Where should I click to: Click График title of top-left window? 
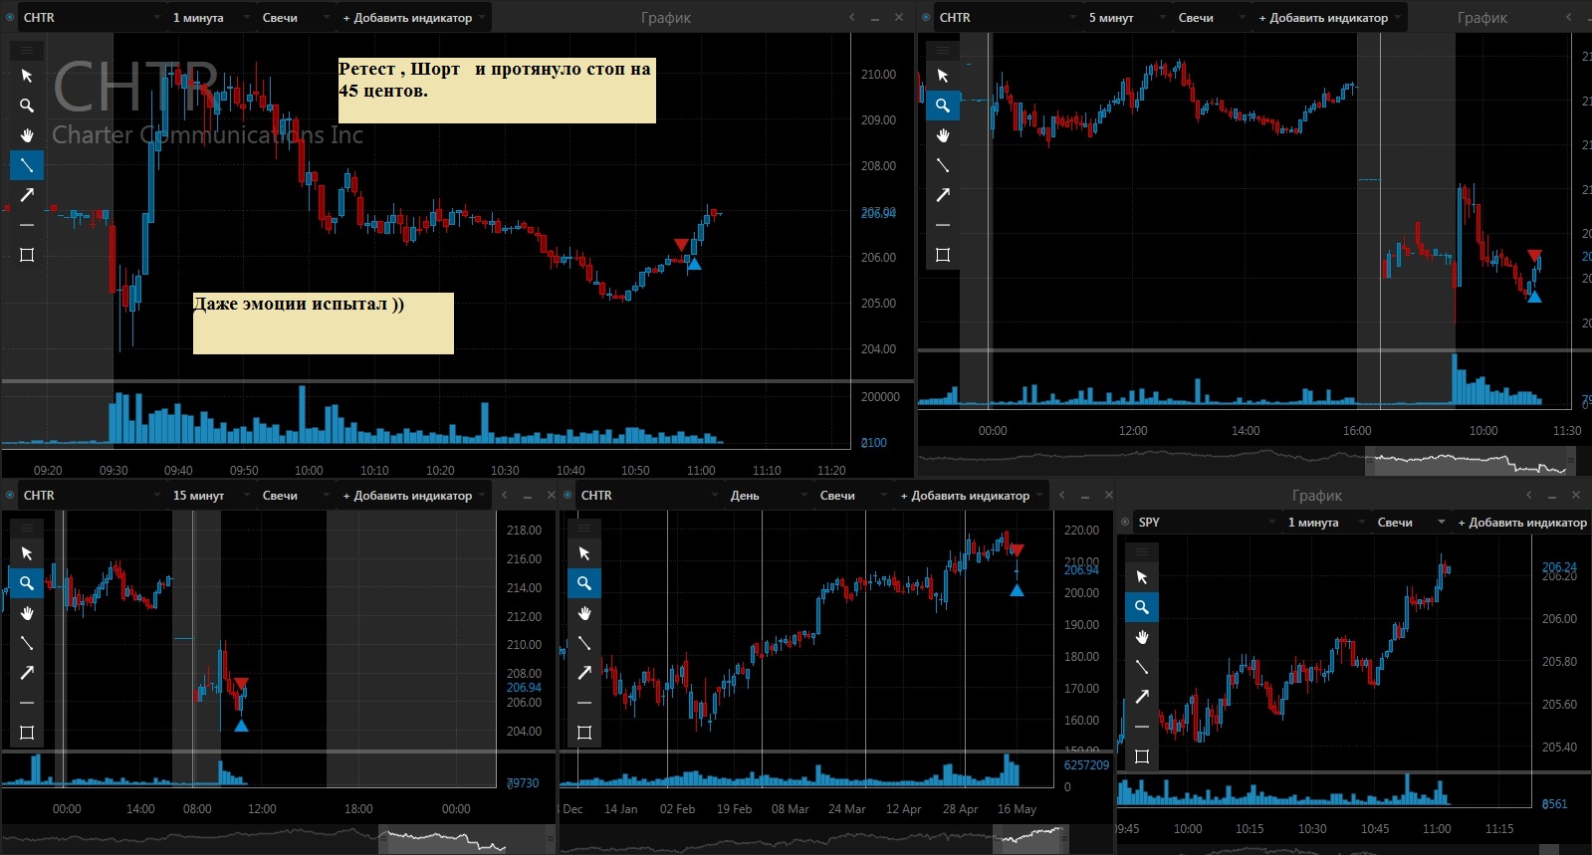666,18
